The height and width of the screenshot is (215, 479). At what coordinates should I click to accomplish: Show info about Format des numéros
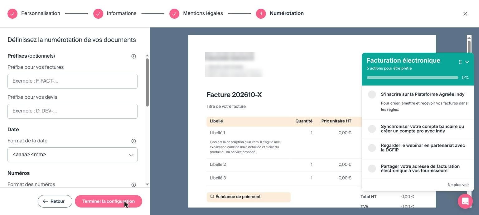tap(133, 185)
